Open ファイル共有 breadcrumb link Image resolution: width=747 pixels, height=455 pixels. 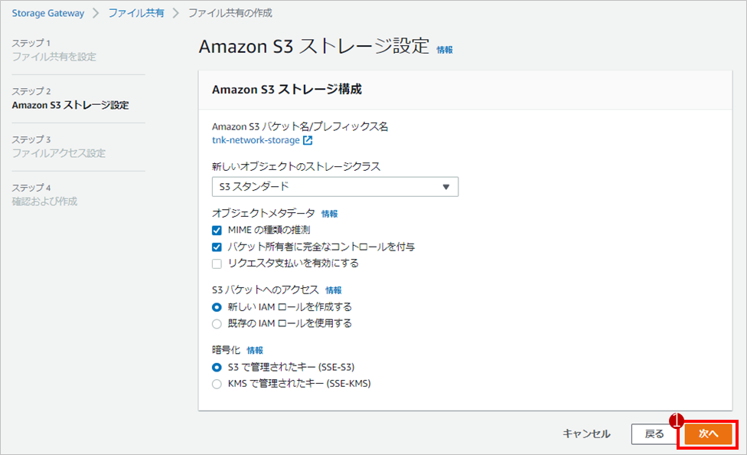136,13
